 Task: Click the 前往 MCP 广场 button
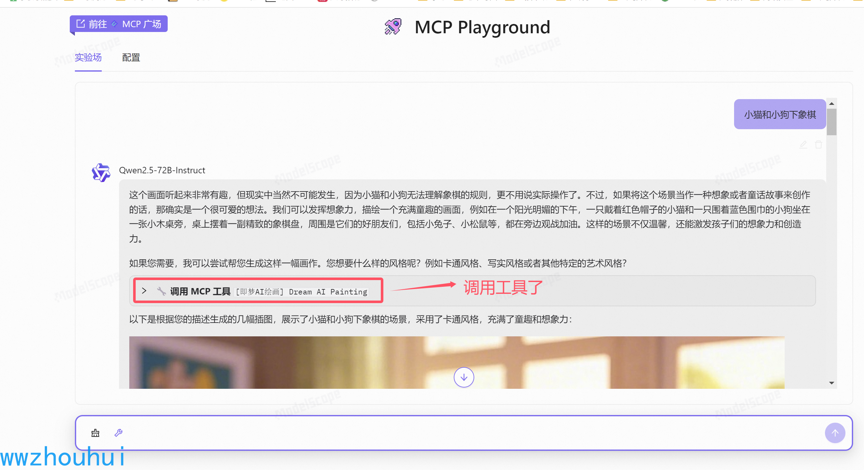click(x=119, y=23)
